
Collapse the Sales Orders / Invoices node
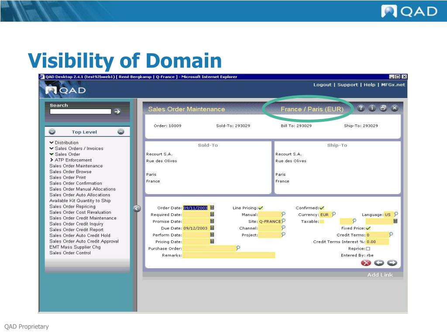pos(52,148)
